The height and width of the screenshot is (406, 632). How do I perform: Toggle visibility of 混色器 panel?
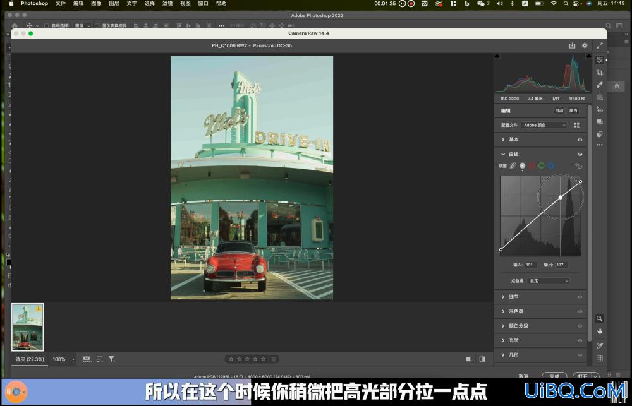580,311
